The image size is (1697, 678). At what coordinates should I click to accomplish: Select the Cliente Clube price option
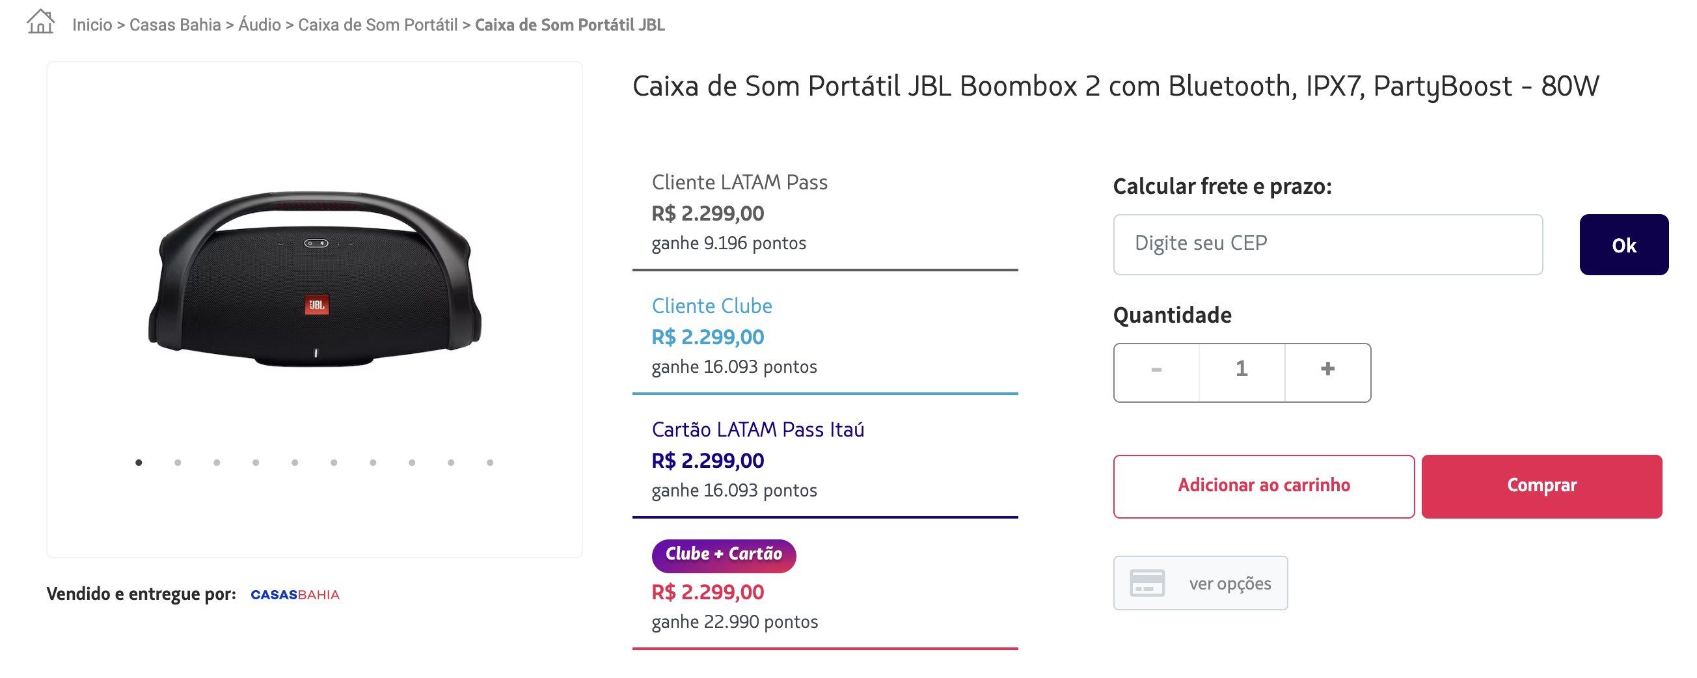tap(825, 336)
